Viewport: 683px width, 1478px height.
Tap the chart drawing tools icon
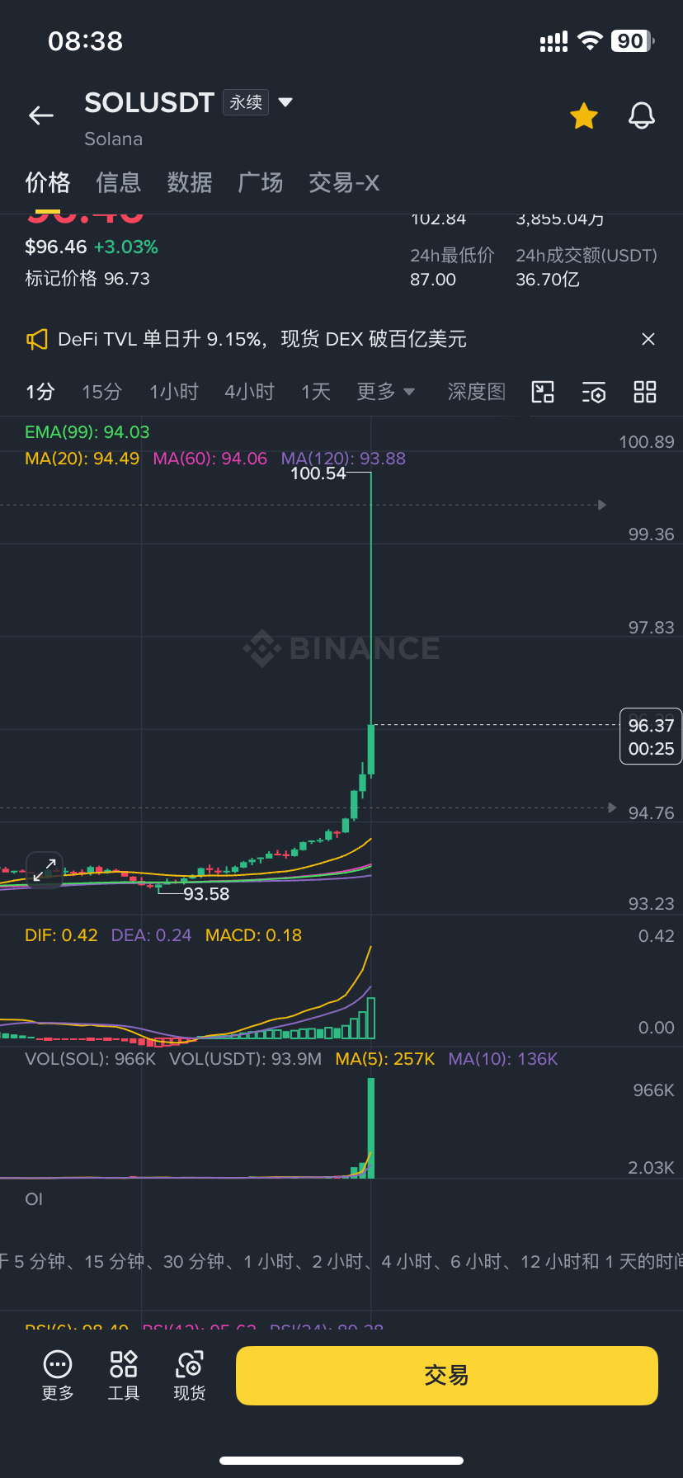(543, 392)
